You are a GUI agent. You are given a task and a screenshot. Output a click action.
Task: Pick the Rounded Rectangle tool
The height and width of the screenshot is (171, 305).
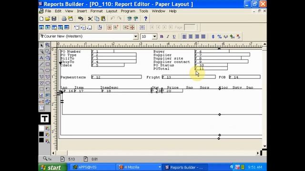[48, 70]
